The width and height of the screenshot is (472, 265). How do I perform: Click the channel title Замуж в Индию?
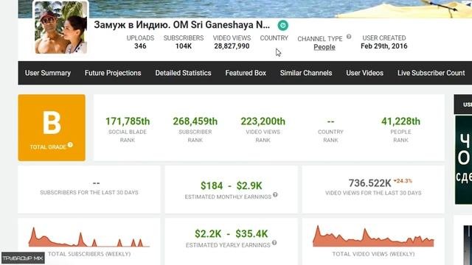[x=182, y=24]
